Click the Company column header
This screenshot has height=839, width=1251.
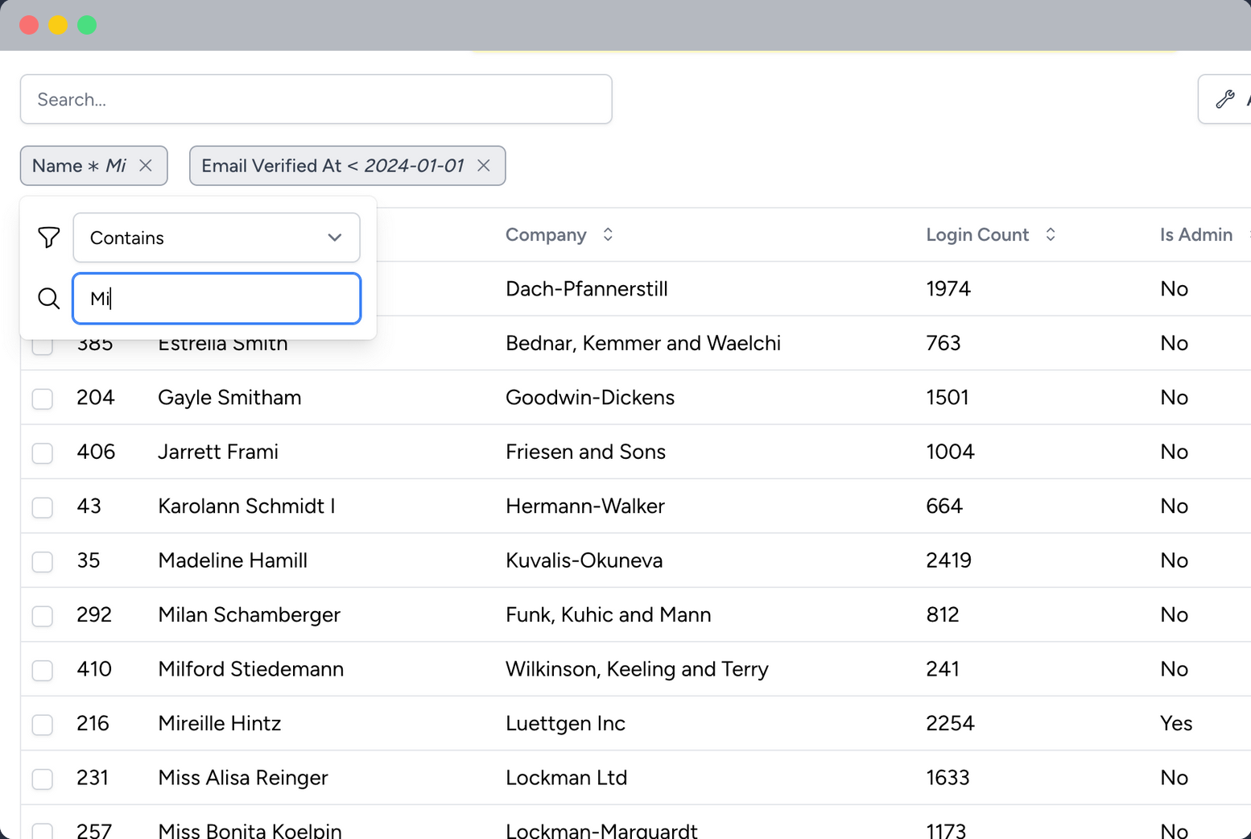546,234
